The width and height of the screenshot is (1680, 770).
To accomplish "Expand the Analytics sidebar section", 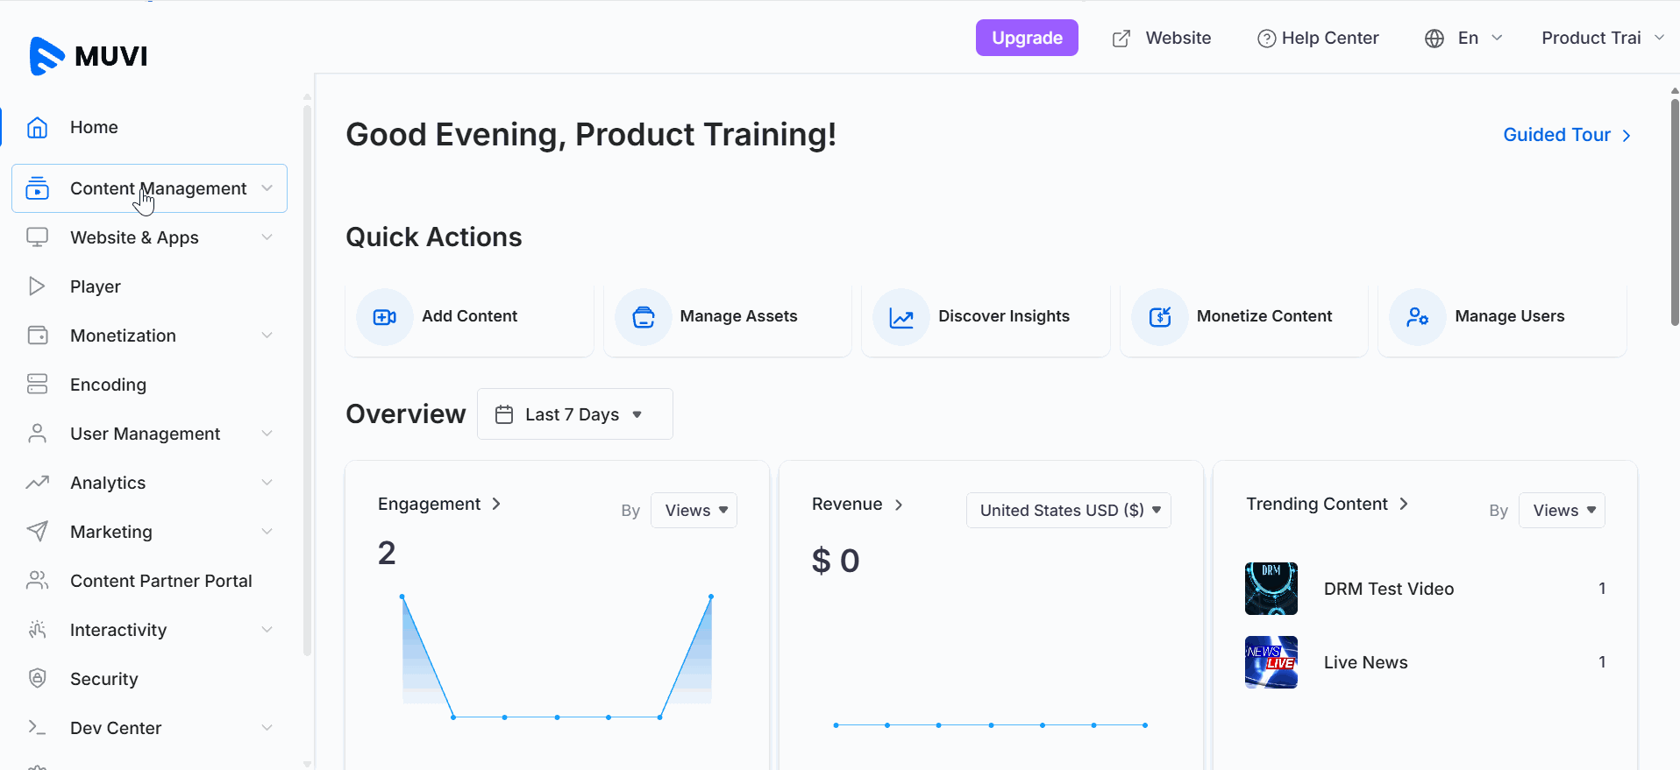I will (x=149, y=483).
